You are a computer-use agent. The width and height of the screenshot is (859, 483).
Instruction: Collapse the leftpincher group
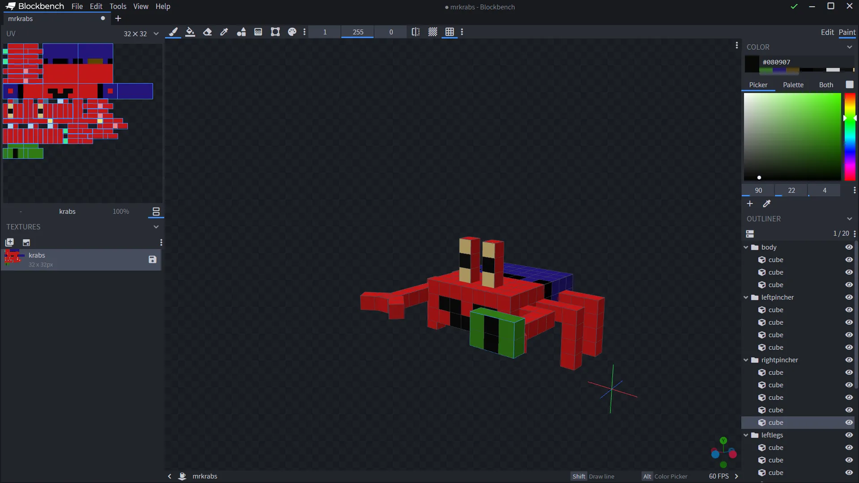746,297
